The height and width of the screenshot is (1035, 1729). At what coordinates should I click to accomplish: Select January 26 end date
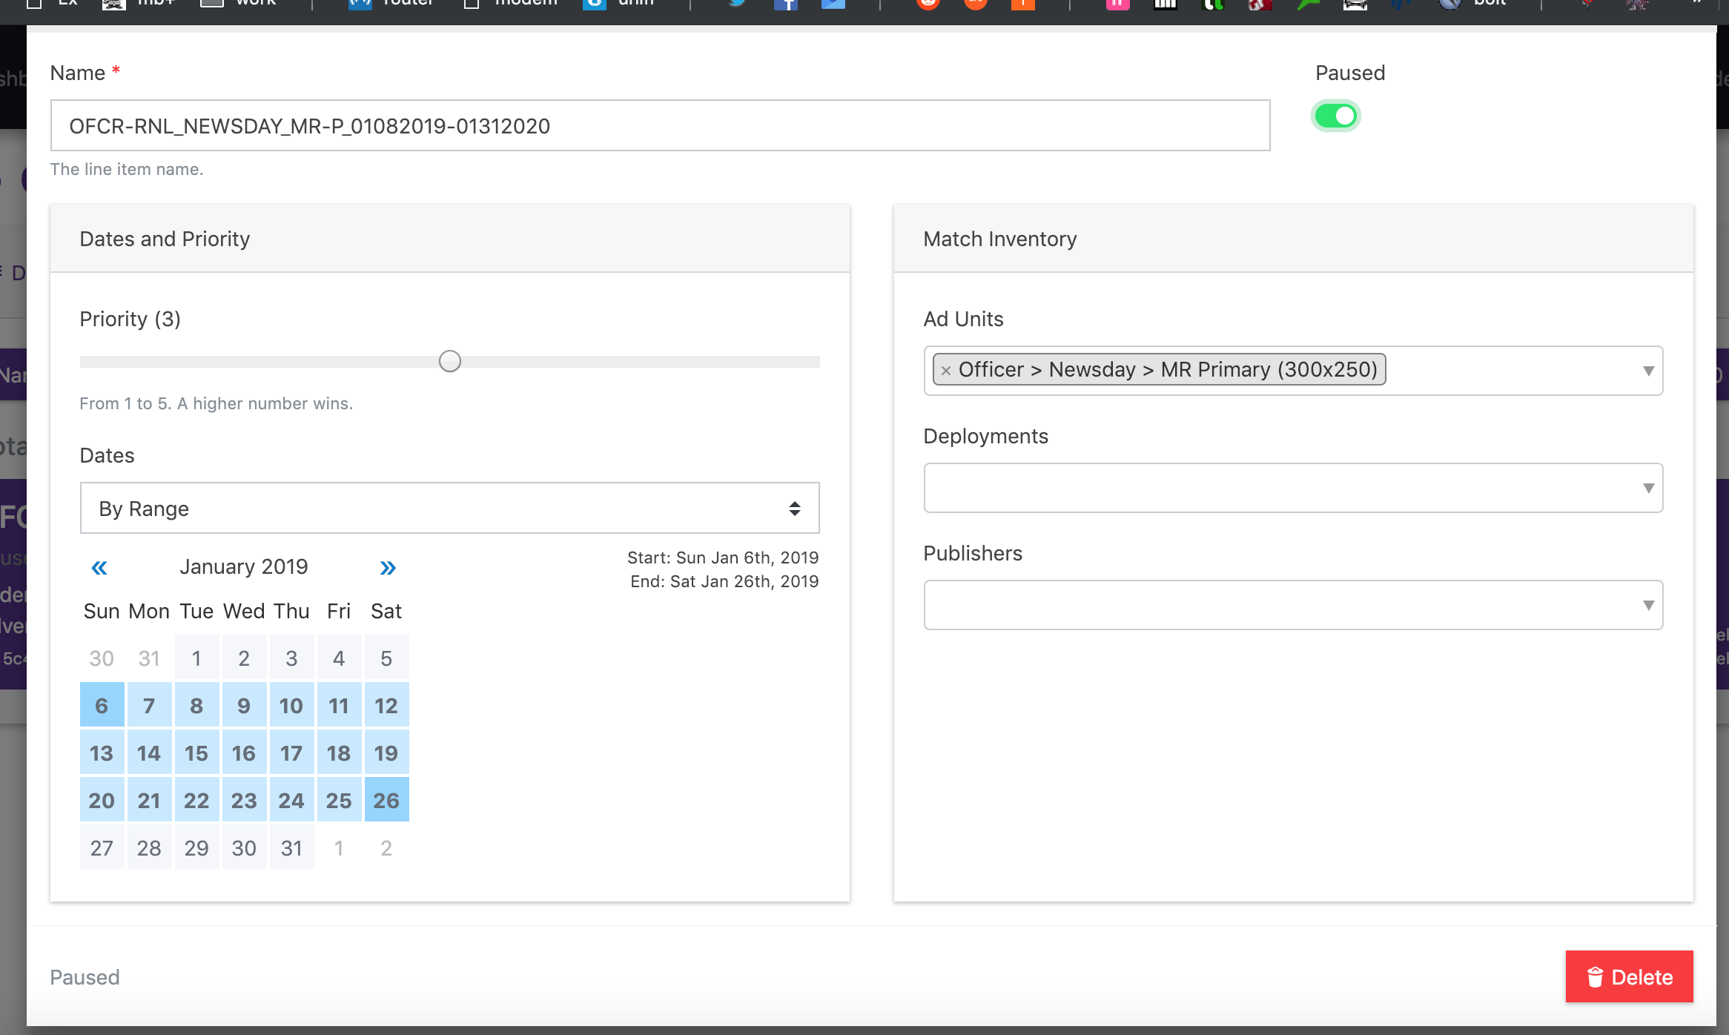386,801
